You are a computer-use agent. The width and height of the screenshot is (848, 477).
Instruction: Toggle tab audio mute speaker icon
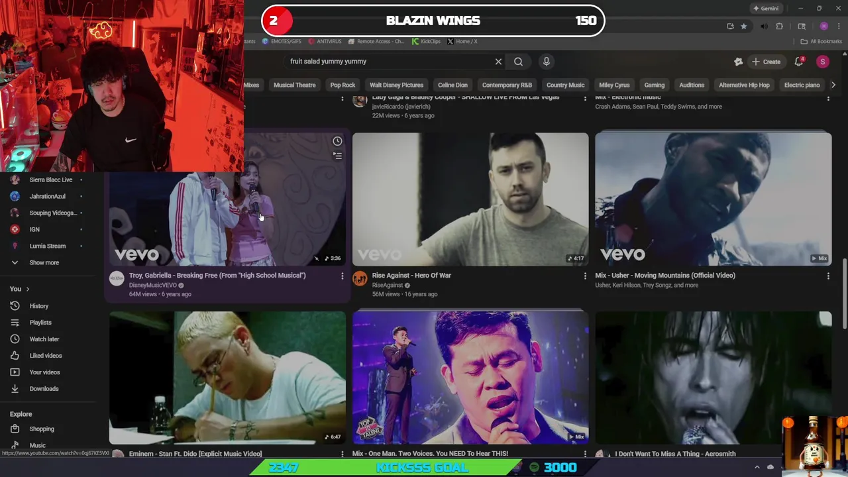[x=764, y=26]
